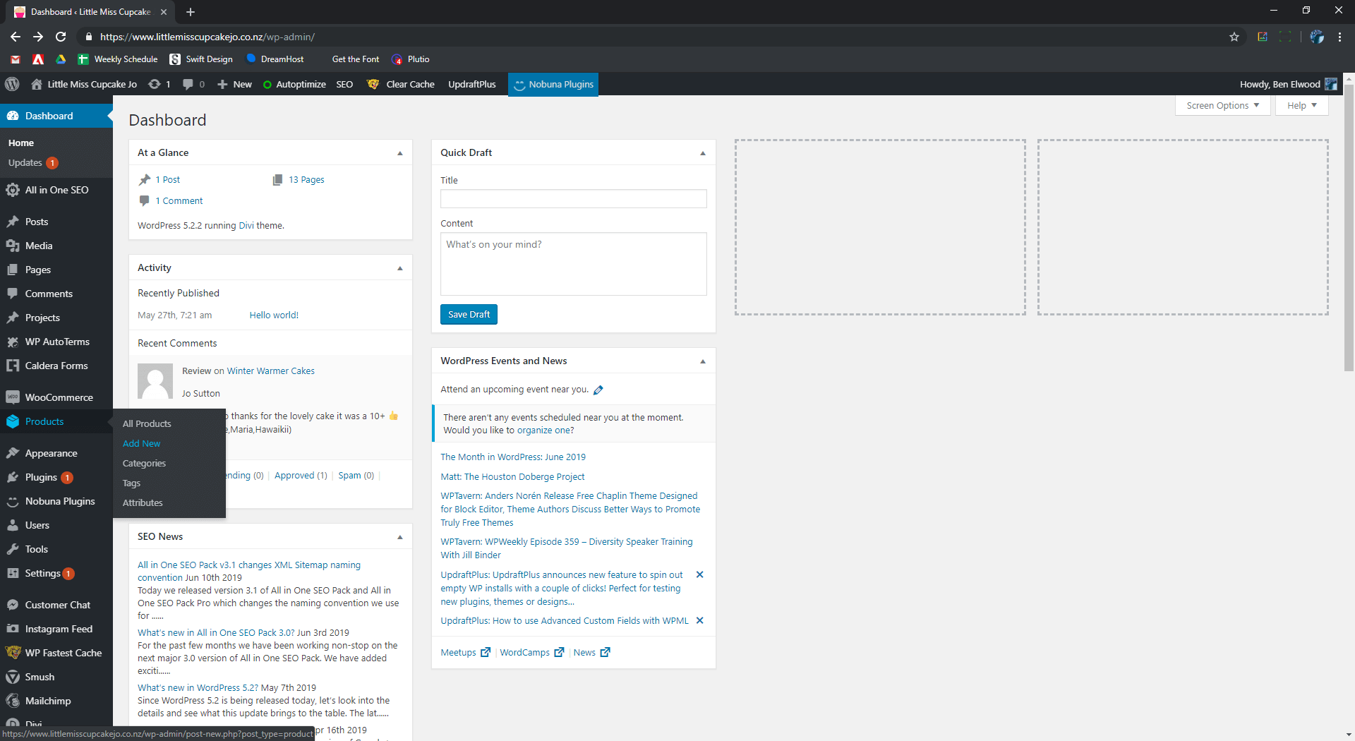Collapse the At a Glance panel
Image resolution: width=1355 pixels, height=741 pixels.
point(400,153)
